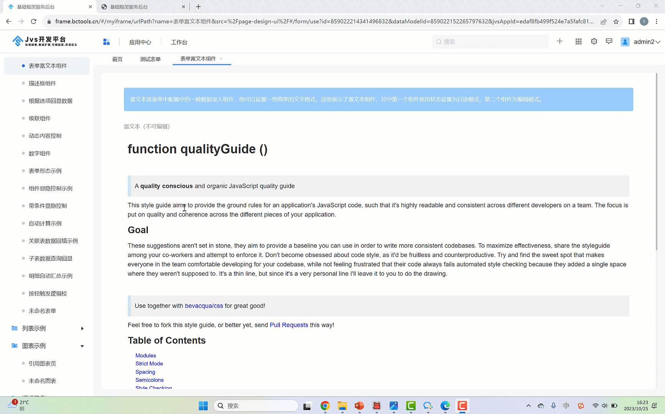Open 未命名表单 in sidebar
This screenshot has height=414, width=665.
pos(42,311)
